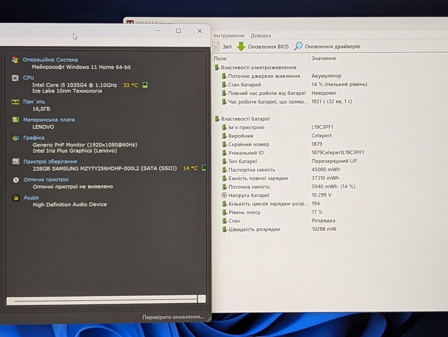Click the icon beside Виробник row

tap(224, 136)
